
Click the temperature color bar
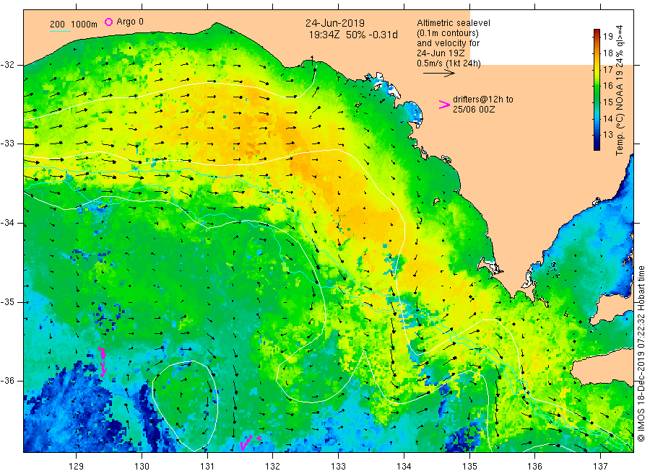tap(597, 89)
